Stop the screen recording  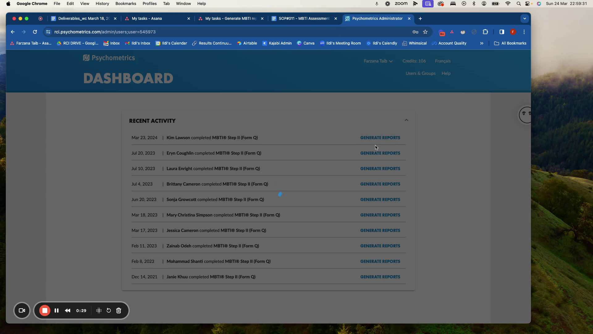point(45,310)
